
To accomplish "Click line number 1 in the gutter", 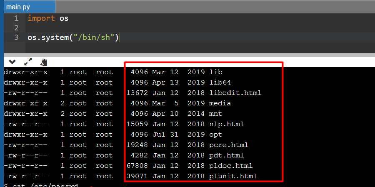I will (x=16, y=18).
